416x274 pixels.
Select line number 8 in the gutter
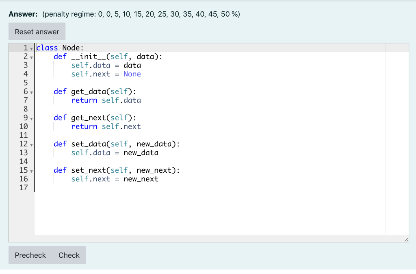click(26, 109)
